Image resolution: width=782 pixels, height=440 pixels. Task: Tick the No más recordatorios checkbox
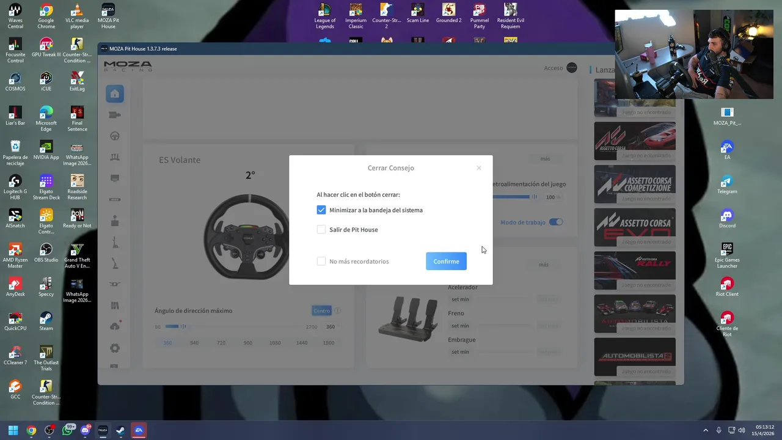[x=321, y=262]
